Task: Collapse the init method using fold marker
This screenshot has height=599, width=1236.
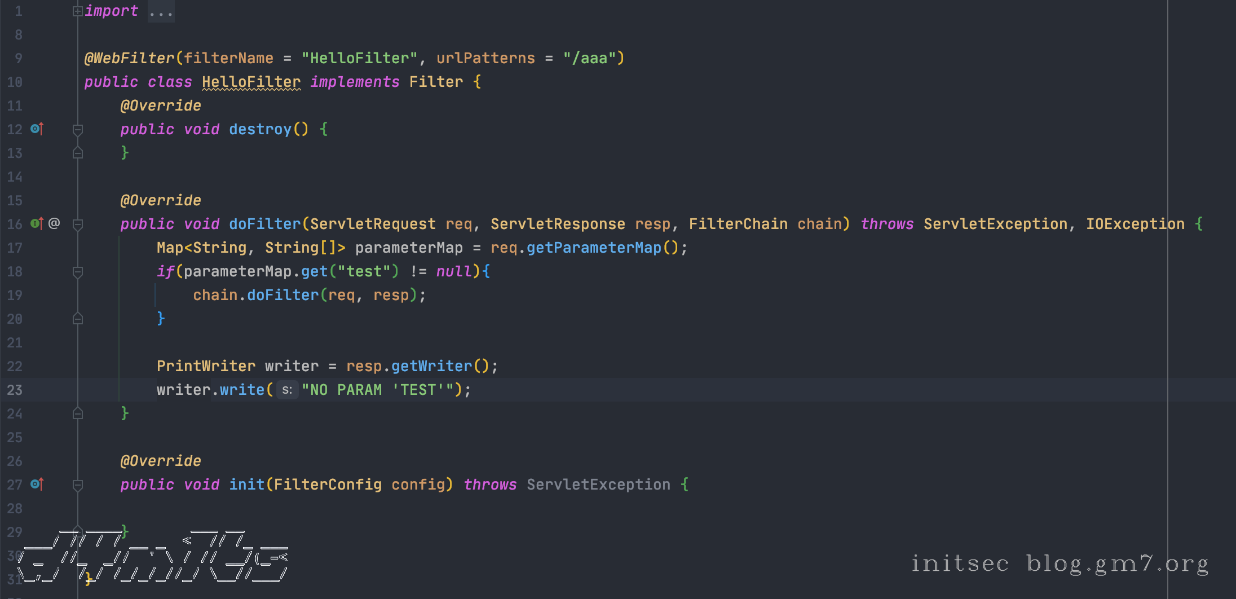Action: pos(78,485)
